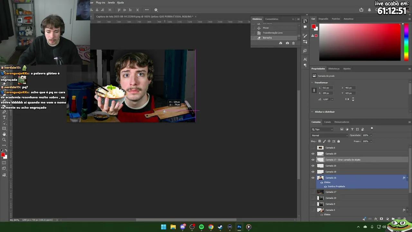This screenshot has height=232, width=412.
Task: Create new document from current history state
Action: click(x=281, y=43)
